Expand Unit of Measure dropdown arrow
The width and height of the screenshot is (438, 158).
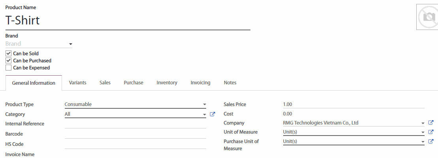423,132
